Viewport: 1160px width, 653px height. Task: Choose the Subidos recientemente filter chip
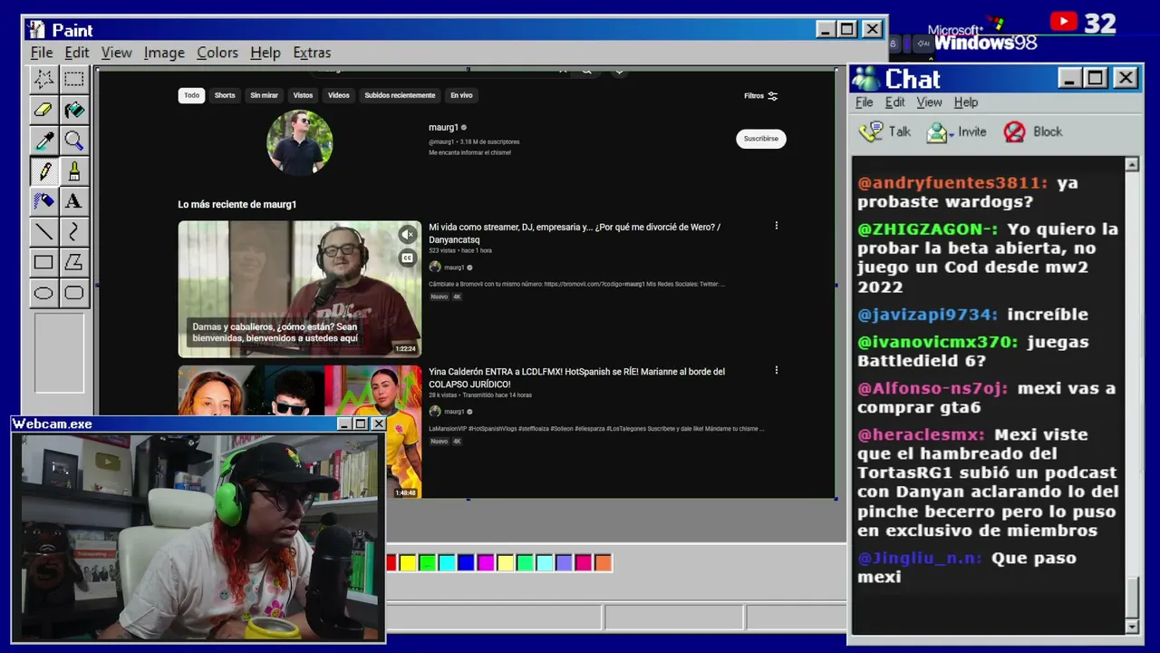click(x=400, y=95)
